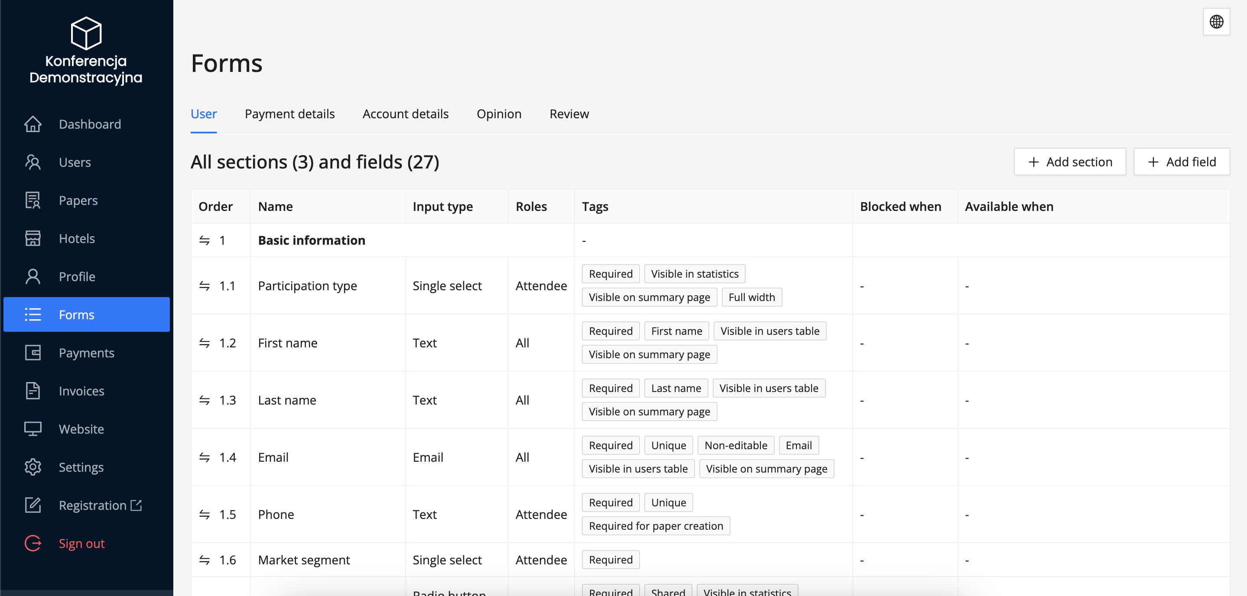Click the Add section button
The image size is (1247, 596).
(1070, 162)
